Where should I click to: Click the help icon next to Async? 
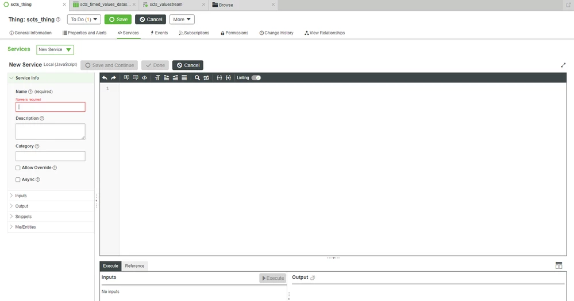pyautogui.click(x=38, y=179)
